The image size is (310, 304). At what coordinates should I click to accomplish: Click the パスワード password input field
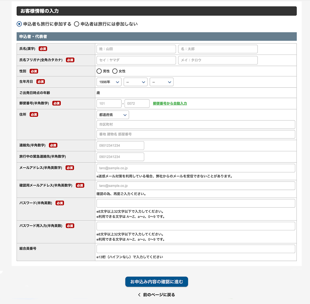[x=195, y=203]
